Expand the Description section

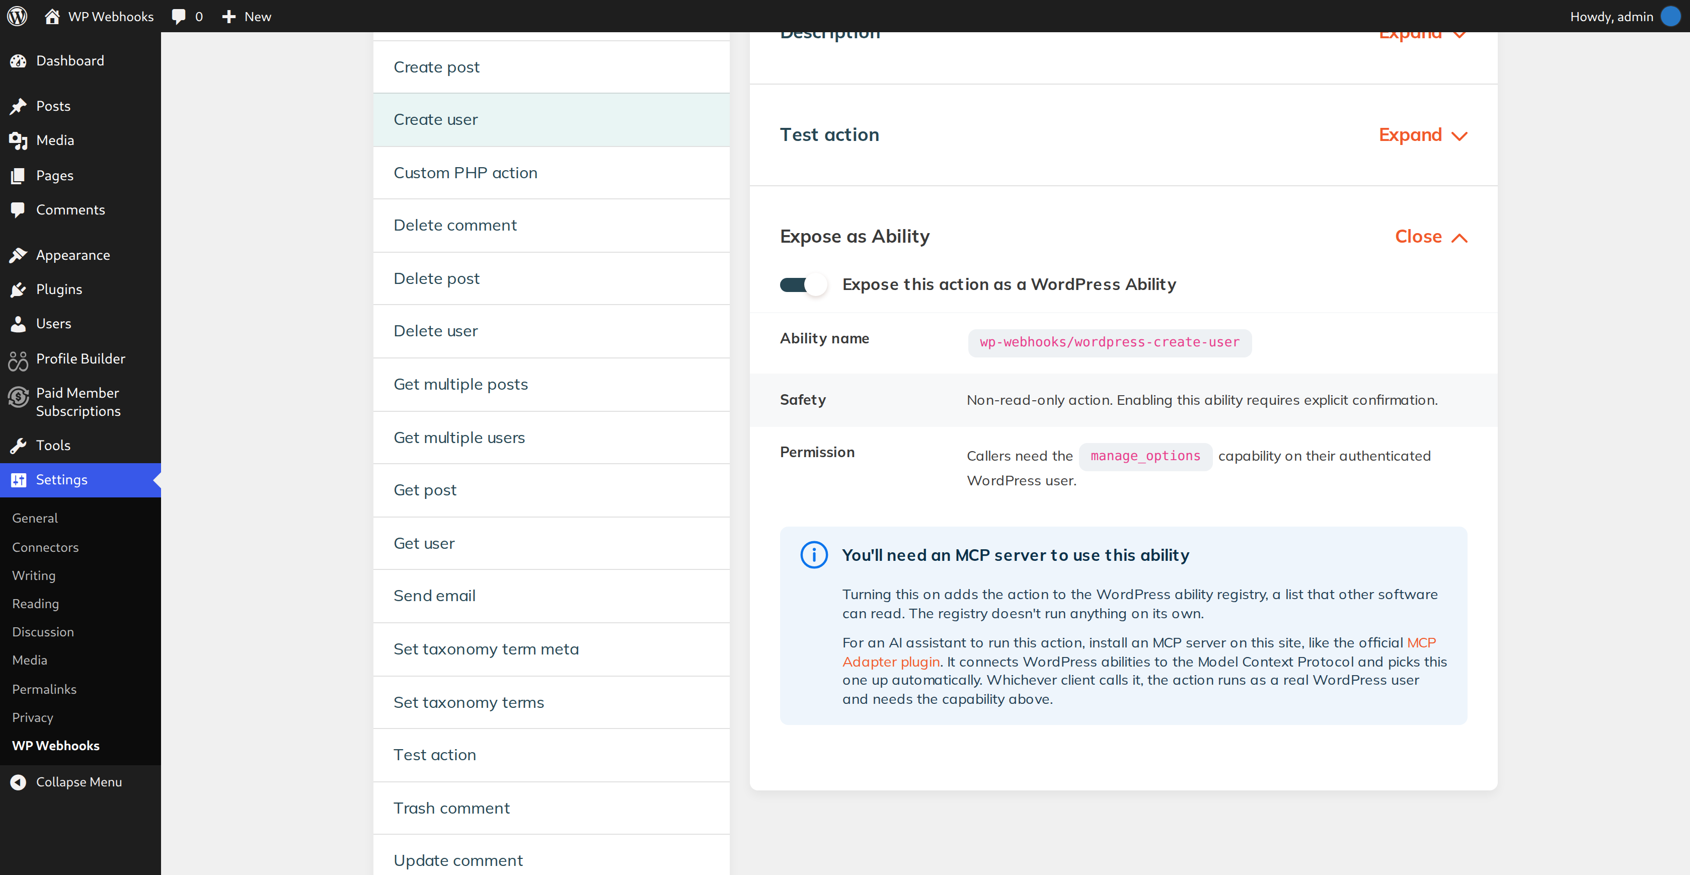click(1422, 36)
